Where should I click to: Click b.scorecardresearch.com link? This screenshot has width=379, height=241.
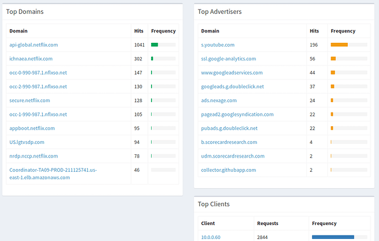click(229, 142)
